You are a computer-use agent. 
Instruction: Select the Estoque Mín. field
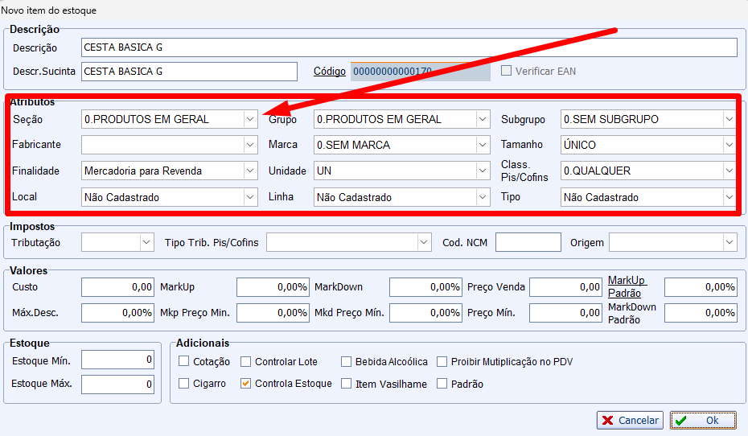click(x=117, y=360)
